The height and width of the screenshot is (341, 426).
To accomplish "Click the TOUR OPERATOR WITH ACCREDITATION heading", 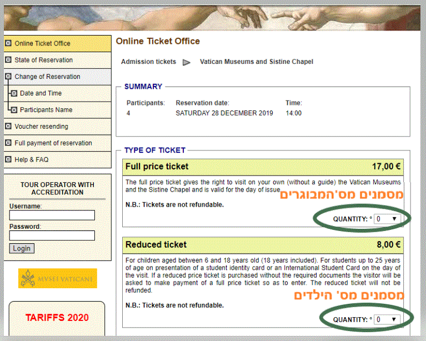I will 57,188.
